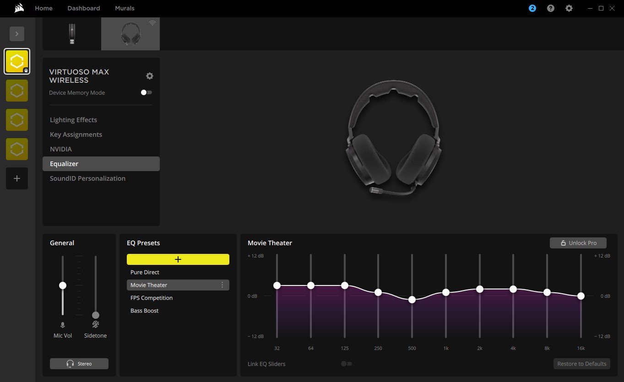Select the third yellow profile icon
Image resolution: width=624 pixels, height=382 pixels.
pyautogui.click(x=17, y=120)
